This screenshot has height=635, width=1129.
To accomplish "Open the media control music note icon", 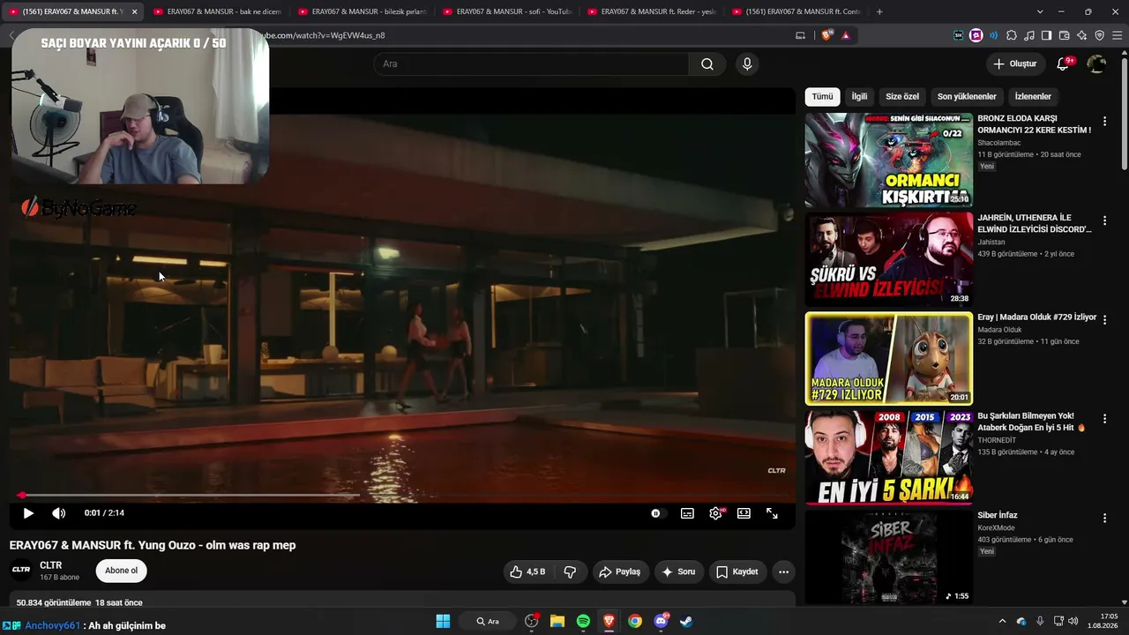I will tap(1028, 35).
